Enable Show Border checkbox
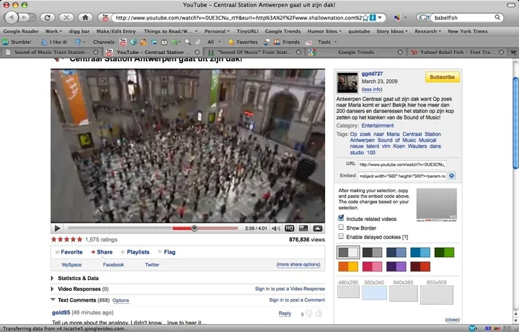This screenshot has width=519, height=332. click(x=341, y=227)
